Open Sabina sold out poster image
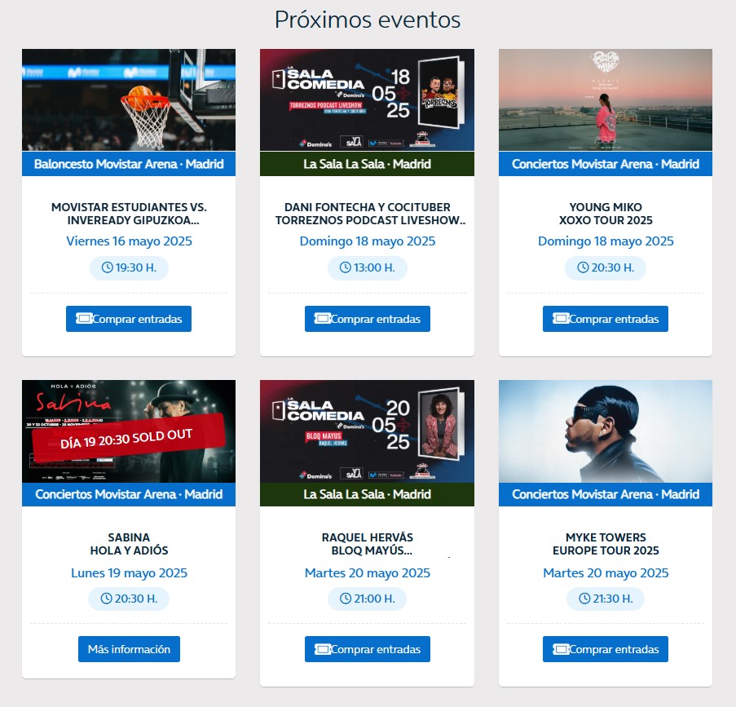The image size is (736, 707). point(129,431)
